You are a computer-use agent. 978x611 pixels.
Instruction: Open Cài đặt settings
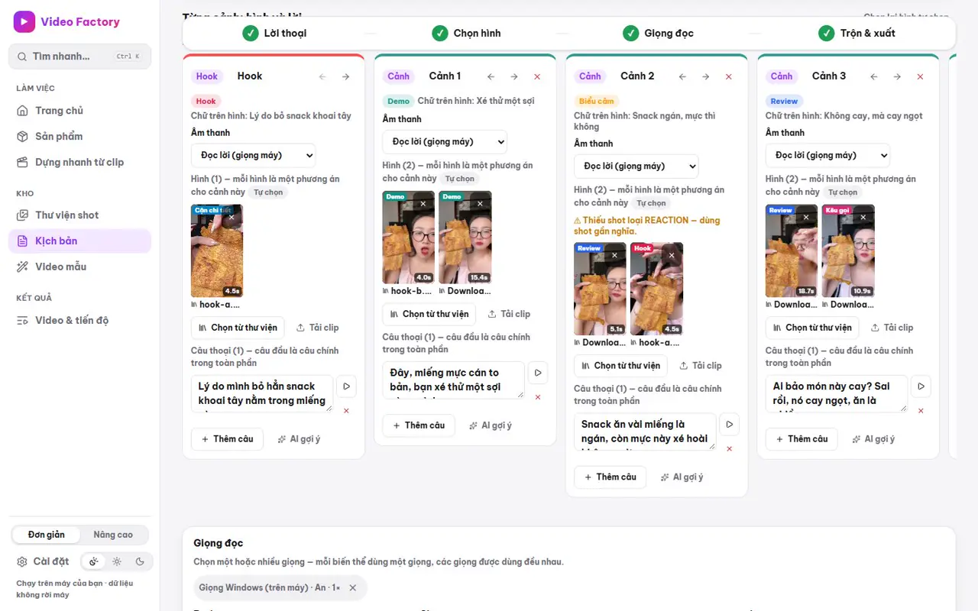[44, 561]
